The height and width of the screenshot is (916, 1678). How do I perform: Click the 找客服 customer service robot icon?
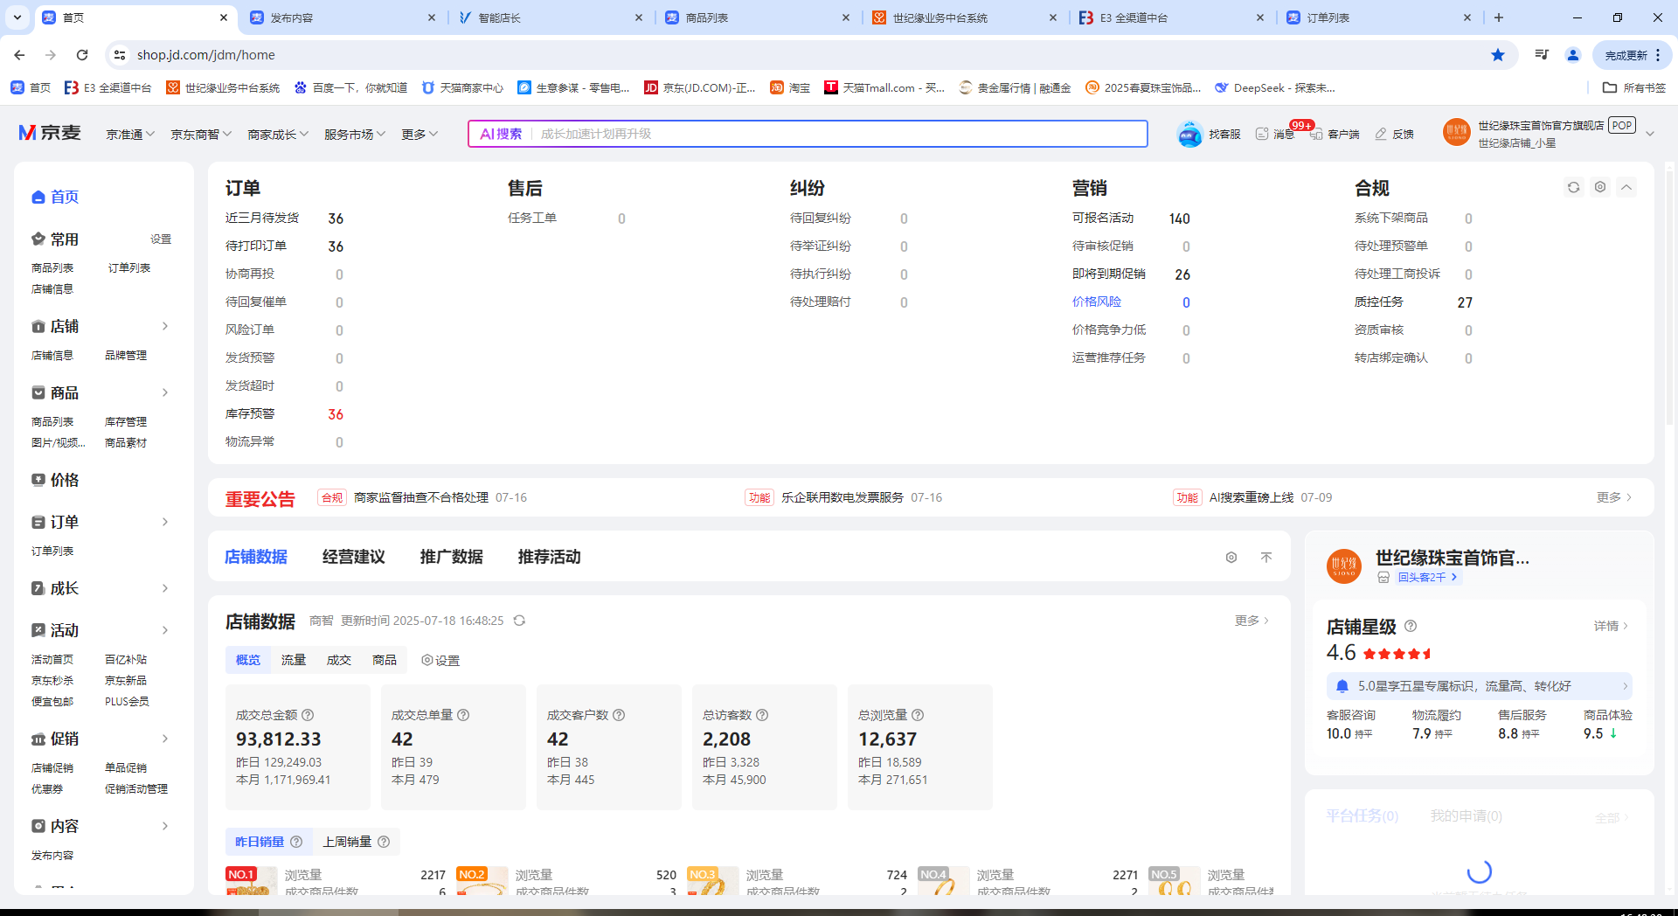click(1189, 135)
